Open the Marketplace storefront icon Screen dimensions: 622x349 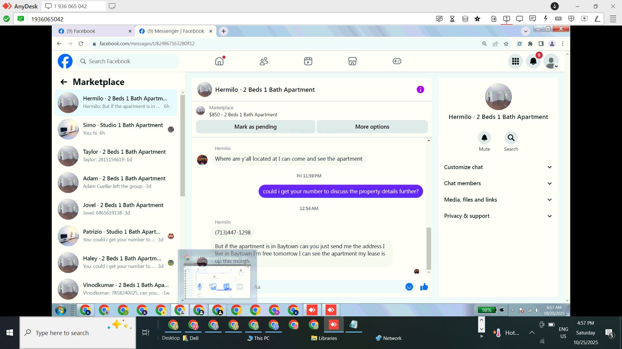pyautogui.click(x=352, y=61)
